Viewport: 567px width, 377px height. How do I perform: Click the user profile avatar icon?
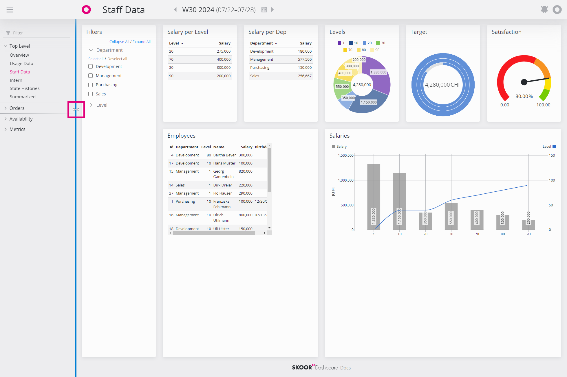557,9
